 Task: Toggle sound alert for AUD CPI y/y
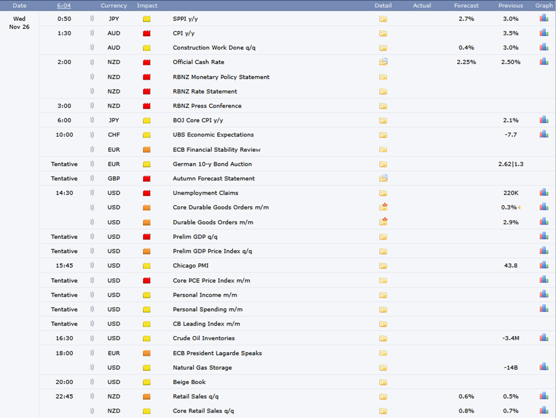[x=92, y=33]
